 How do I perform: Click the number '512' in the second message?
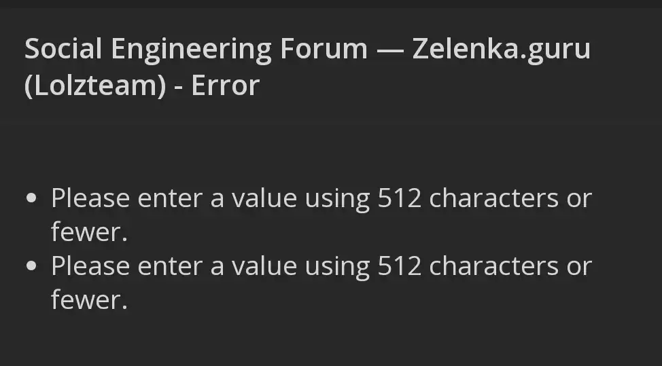400,266
